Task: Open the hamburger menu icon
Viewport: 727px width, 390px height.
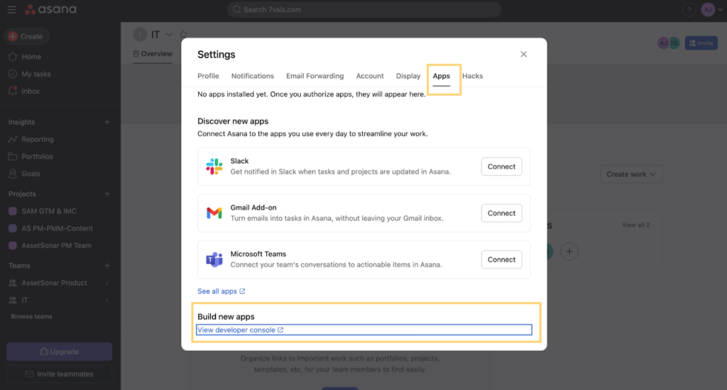Action: 11,9
